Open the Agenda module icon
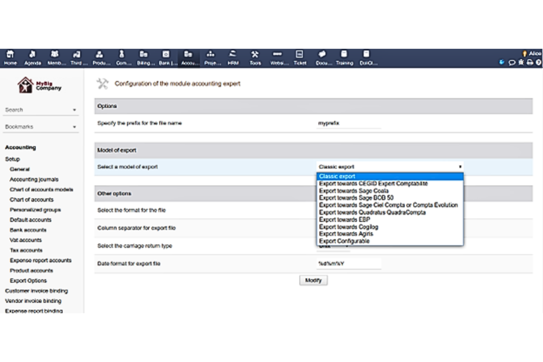This screenshot has height=362, width=543. (33, 54)
